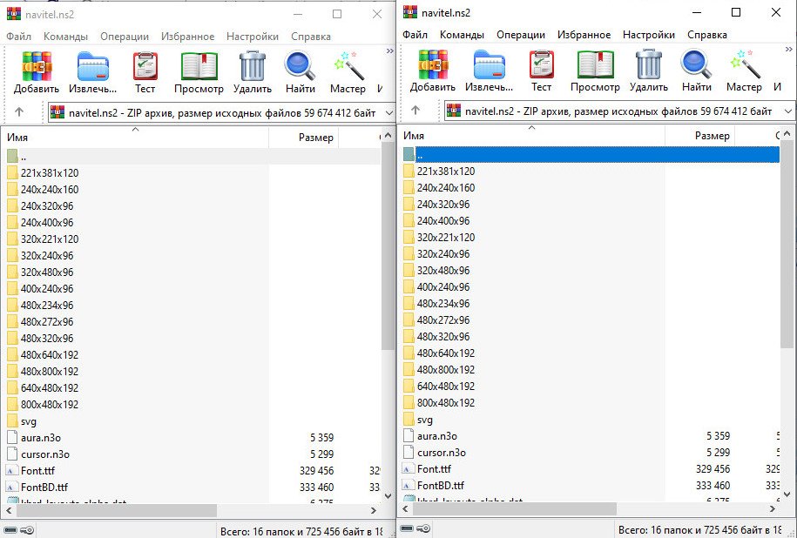Select folder 221x381x120 in left window
The width and height of the screenshot is (797, 538).
[x=50, y=173]
